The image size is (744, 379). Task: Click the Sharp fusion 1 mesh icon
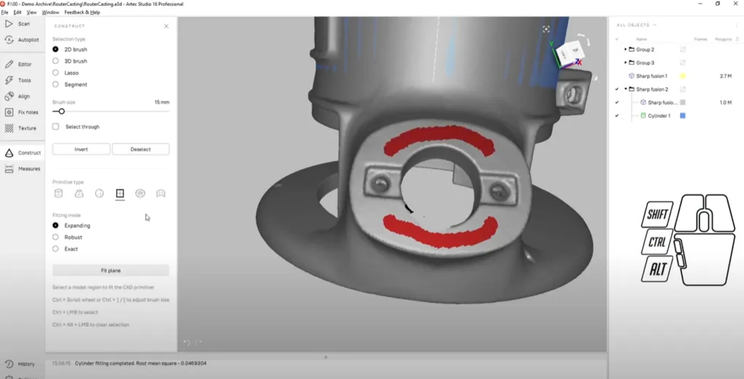(x=631, y=76)
